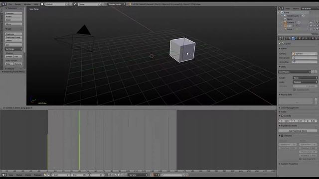Click the Camera object icon in outliner
This screenshot has width=319, height=179.
point(285,22)
